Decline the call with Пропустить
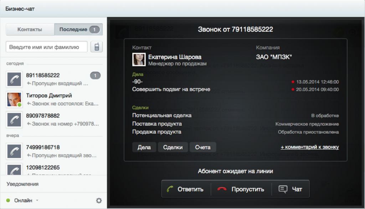The height and width of the screenshot is (209, 365). tap(241, 189)
